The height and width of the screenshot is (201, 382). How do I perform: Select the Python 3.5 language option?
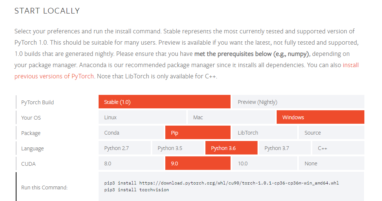pos(178,148)
